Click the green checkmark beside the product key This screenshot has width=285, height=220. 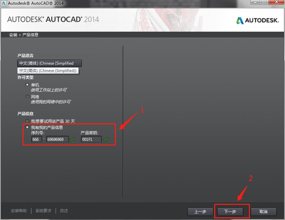point(106,139)
